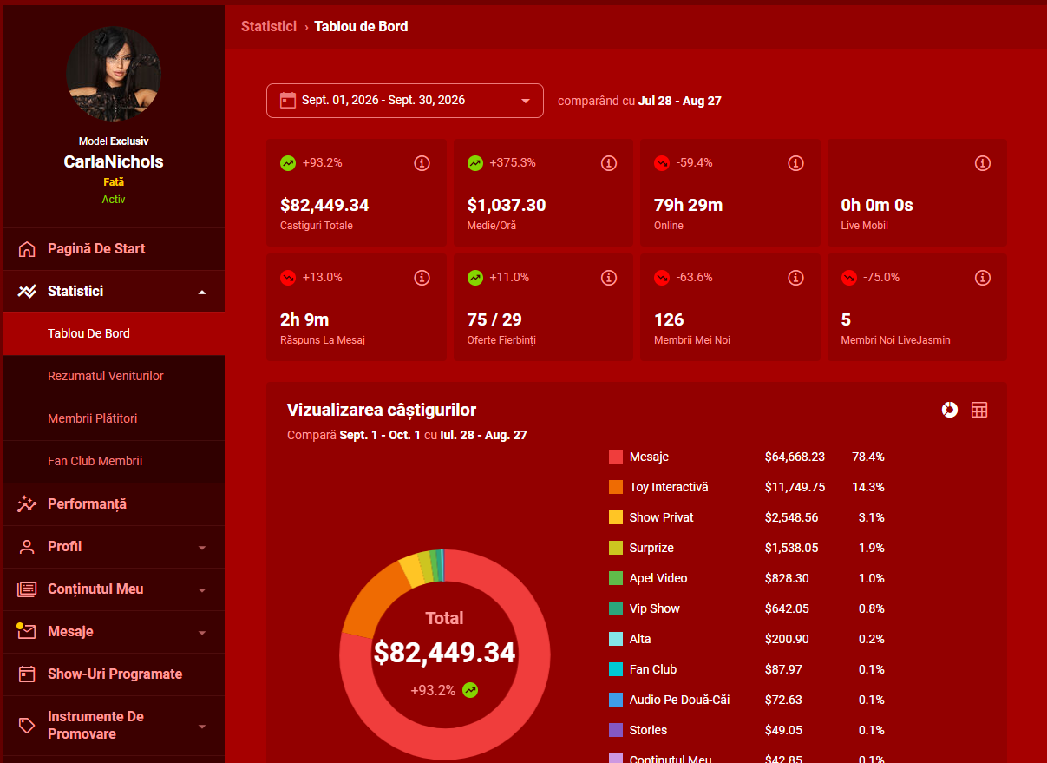Click the home icon beside Pagină De Start
Image resolution: width=1047 pixels, height=763 pixels.
click(x=27, y=249)
